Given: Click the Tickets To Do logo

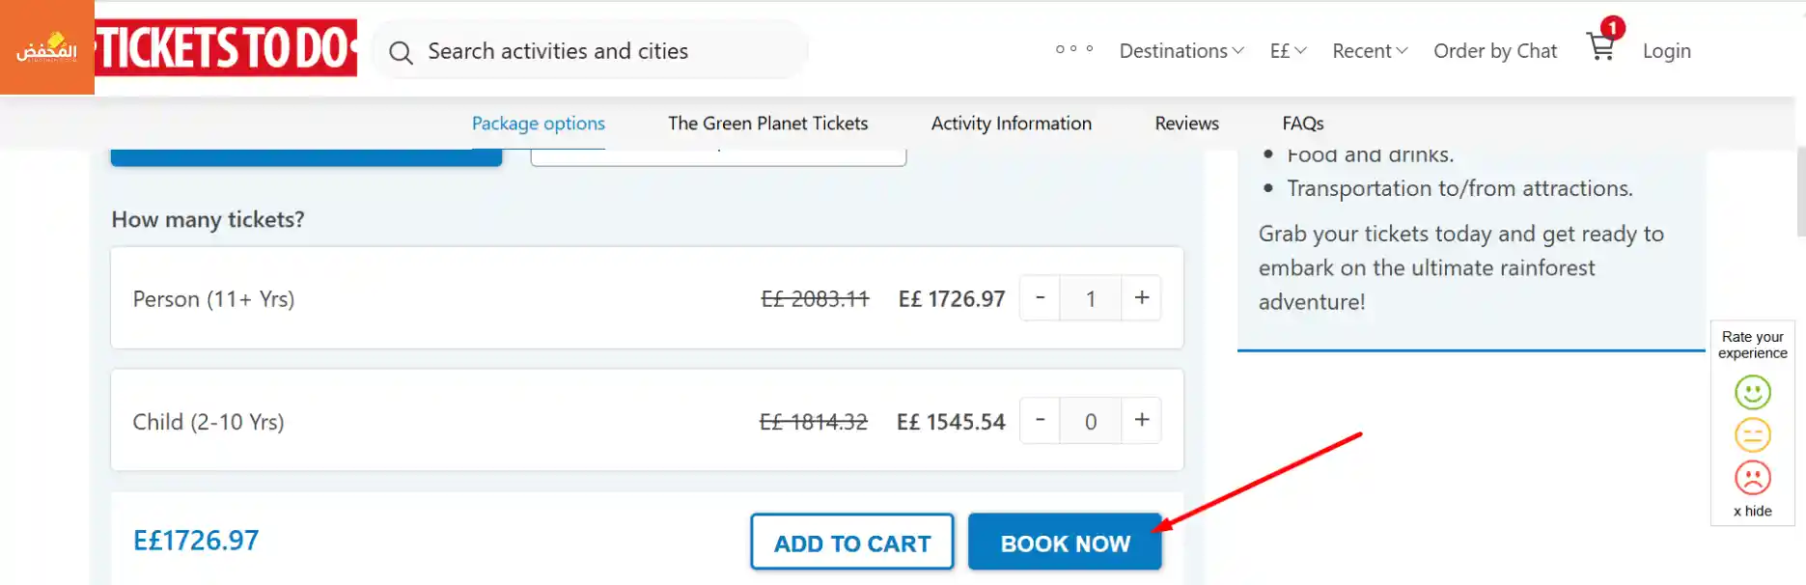Looking at the screenshot, I should [227, 47].
